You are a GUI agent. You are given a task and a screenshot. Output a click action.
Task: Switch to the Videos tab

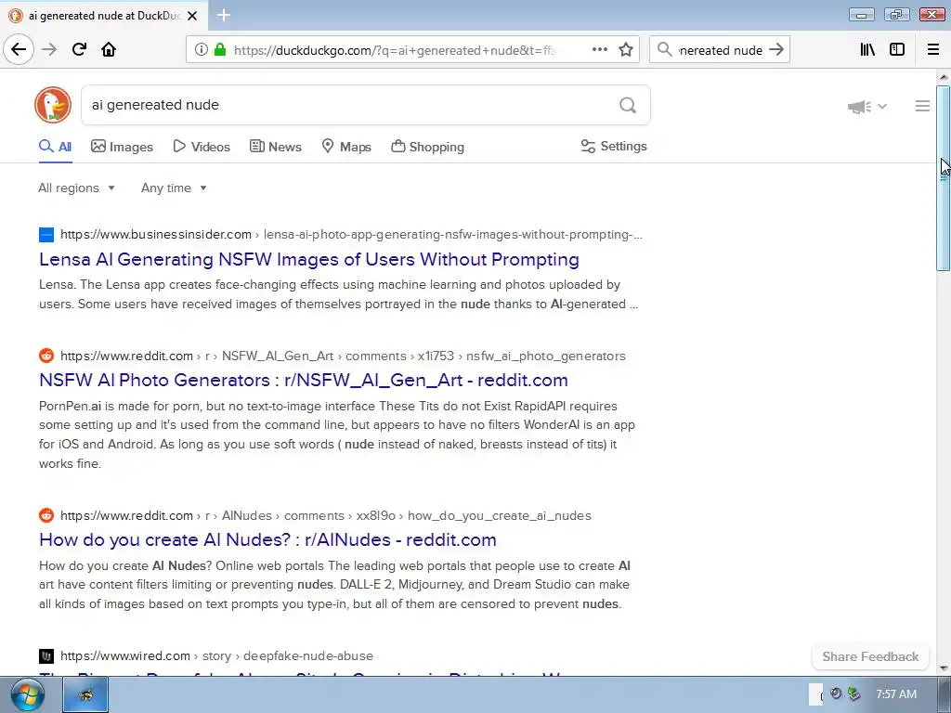(x=202, y=147)
